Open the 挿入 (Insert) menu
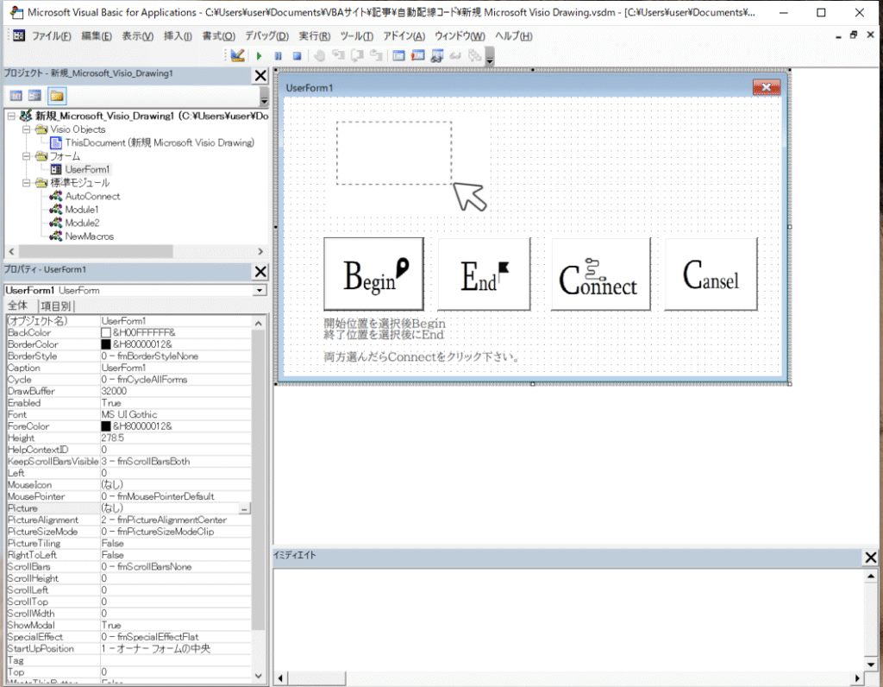The height and width of the screenshot is (687, 883). pyautogui.click(x=178, y=36)
